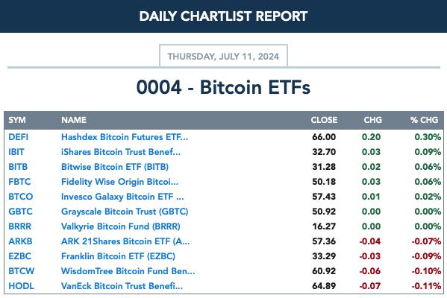Select the Thursday, July 11, 2024 date box

[223, 56]
